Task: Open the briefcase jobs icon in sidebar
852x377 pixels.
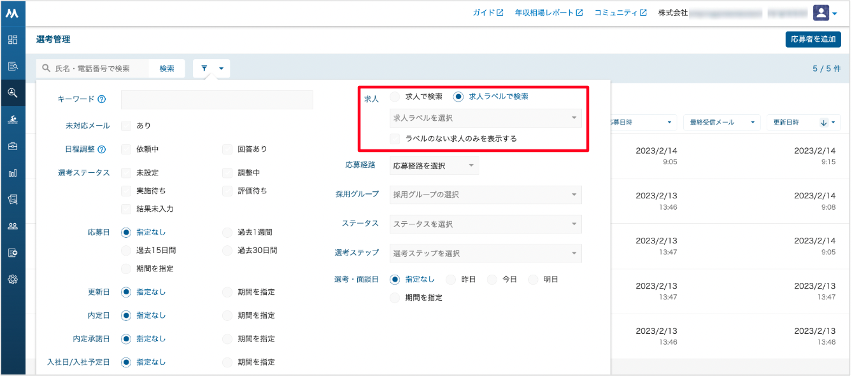Action: (x=12, y=146)
